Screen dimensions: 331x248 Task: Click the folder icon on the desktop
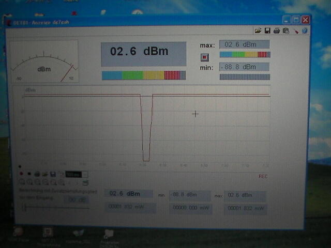tap(109, 234)
